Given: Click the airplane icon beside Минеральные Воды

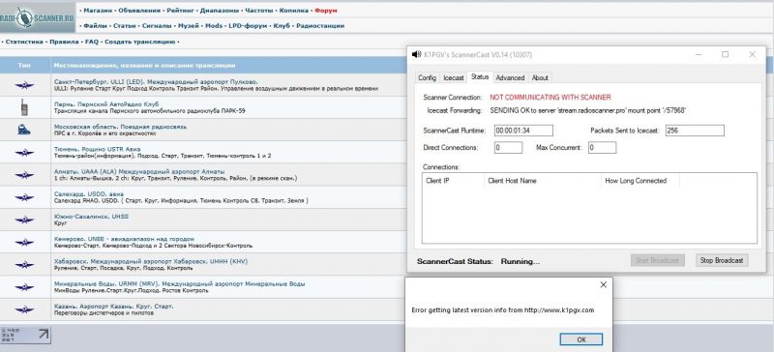Looking at the screenshot, I should click(x=24, y=287).
